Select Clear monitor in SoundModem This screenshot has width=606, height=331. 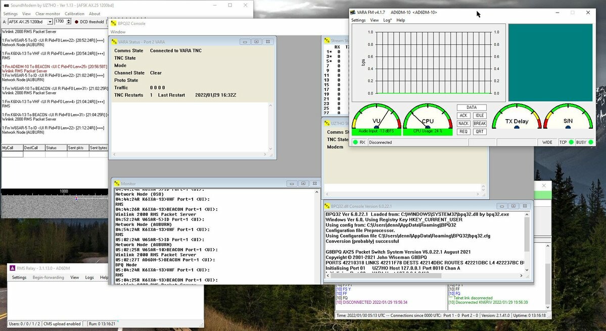(x=48, y=14)
